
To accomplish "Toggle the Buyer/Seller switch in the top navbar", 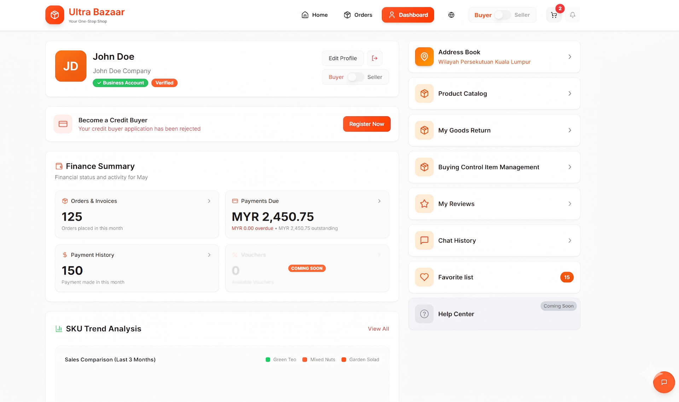I will (503, 15).
